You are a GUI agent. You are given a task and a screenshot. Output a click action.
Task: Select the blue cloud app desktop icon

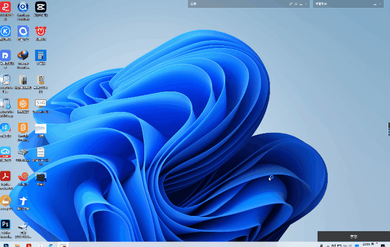click(x=6, y=151)
